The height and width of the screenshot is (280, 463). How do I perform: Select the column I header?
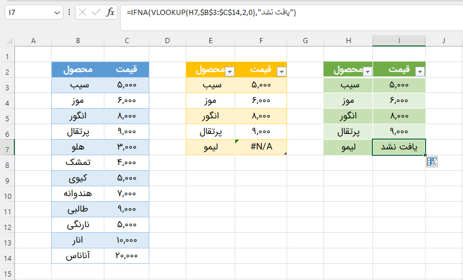click(399, 40)
